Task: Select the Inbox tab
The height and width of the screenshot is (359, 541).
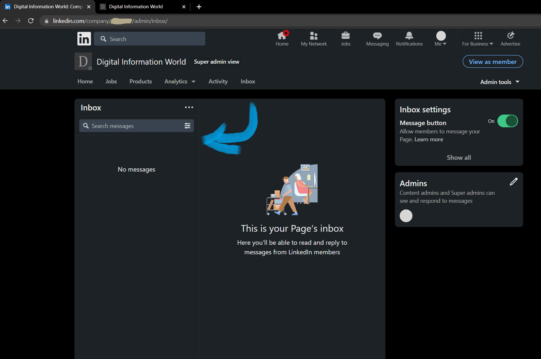Action: [x=248, y=81]
